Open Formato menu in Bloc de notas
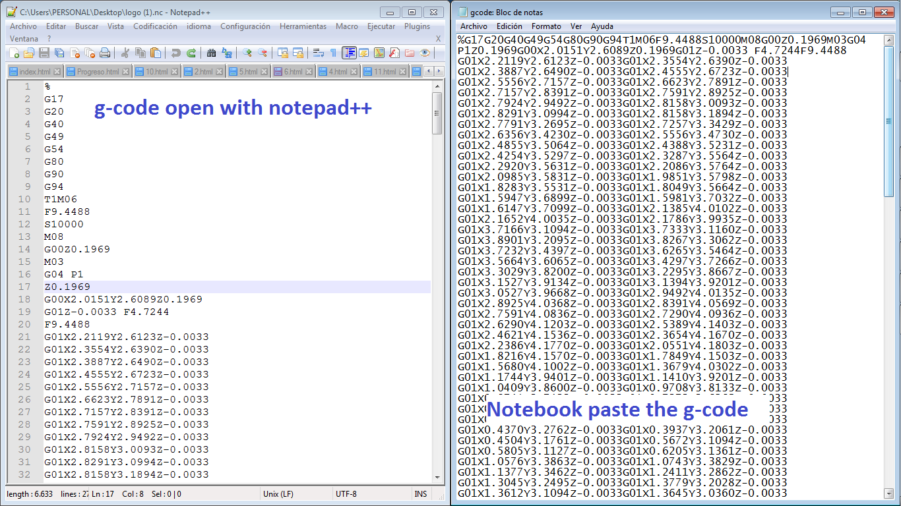Viewport: 901px width, 506px height. click(x=546, y=26)
